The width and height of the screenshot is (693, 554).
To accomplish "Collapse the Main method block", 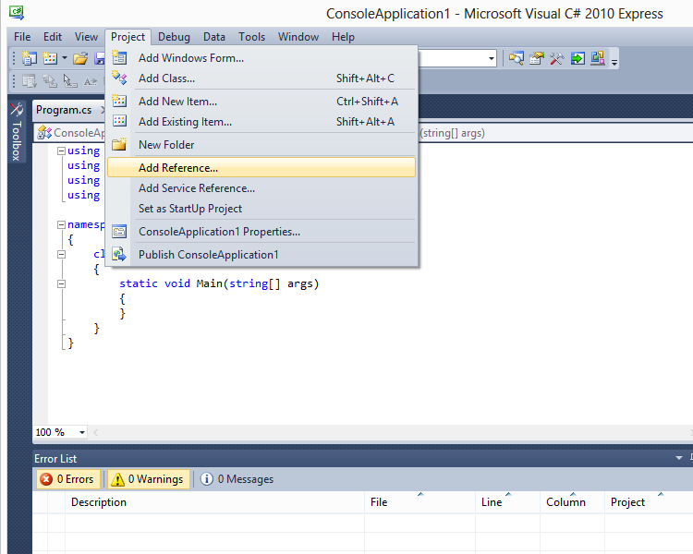I will pos(61,283).
